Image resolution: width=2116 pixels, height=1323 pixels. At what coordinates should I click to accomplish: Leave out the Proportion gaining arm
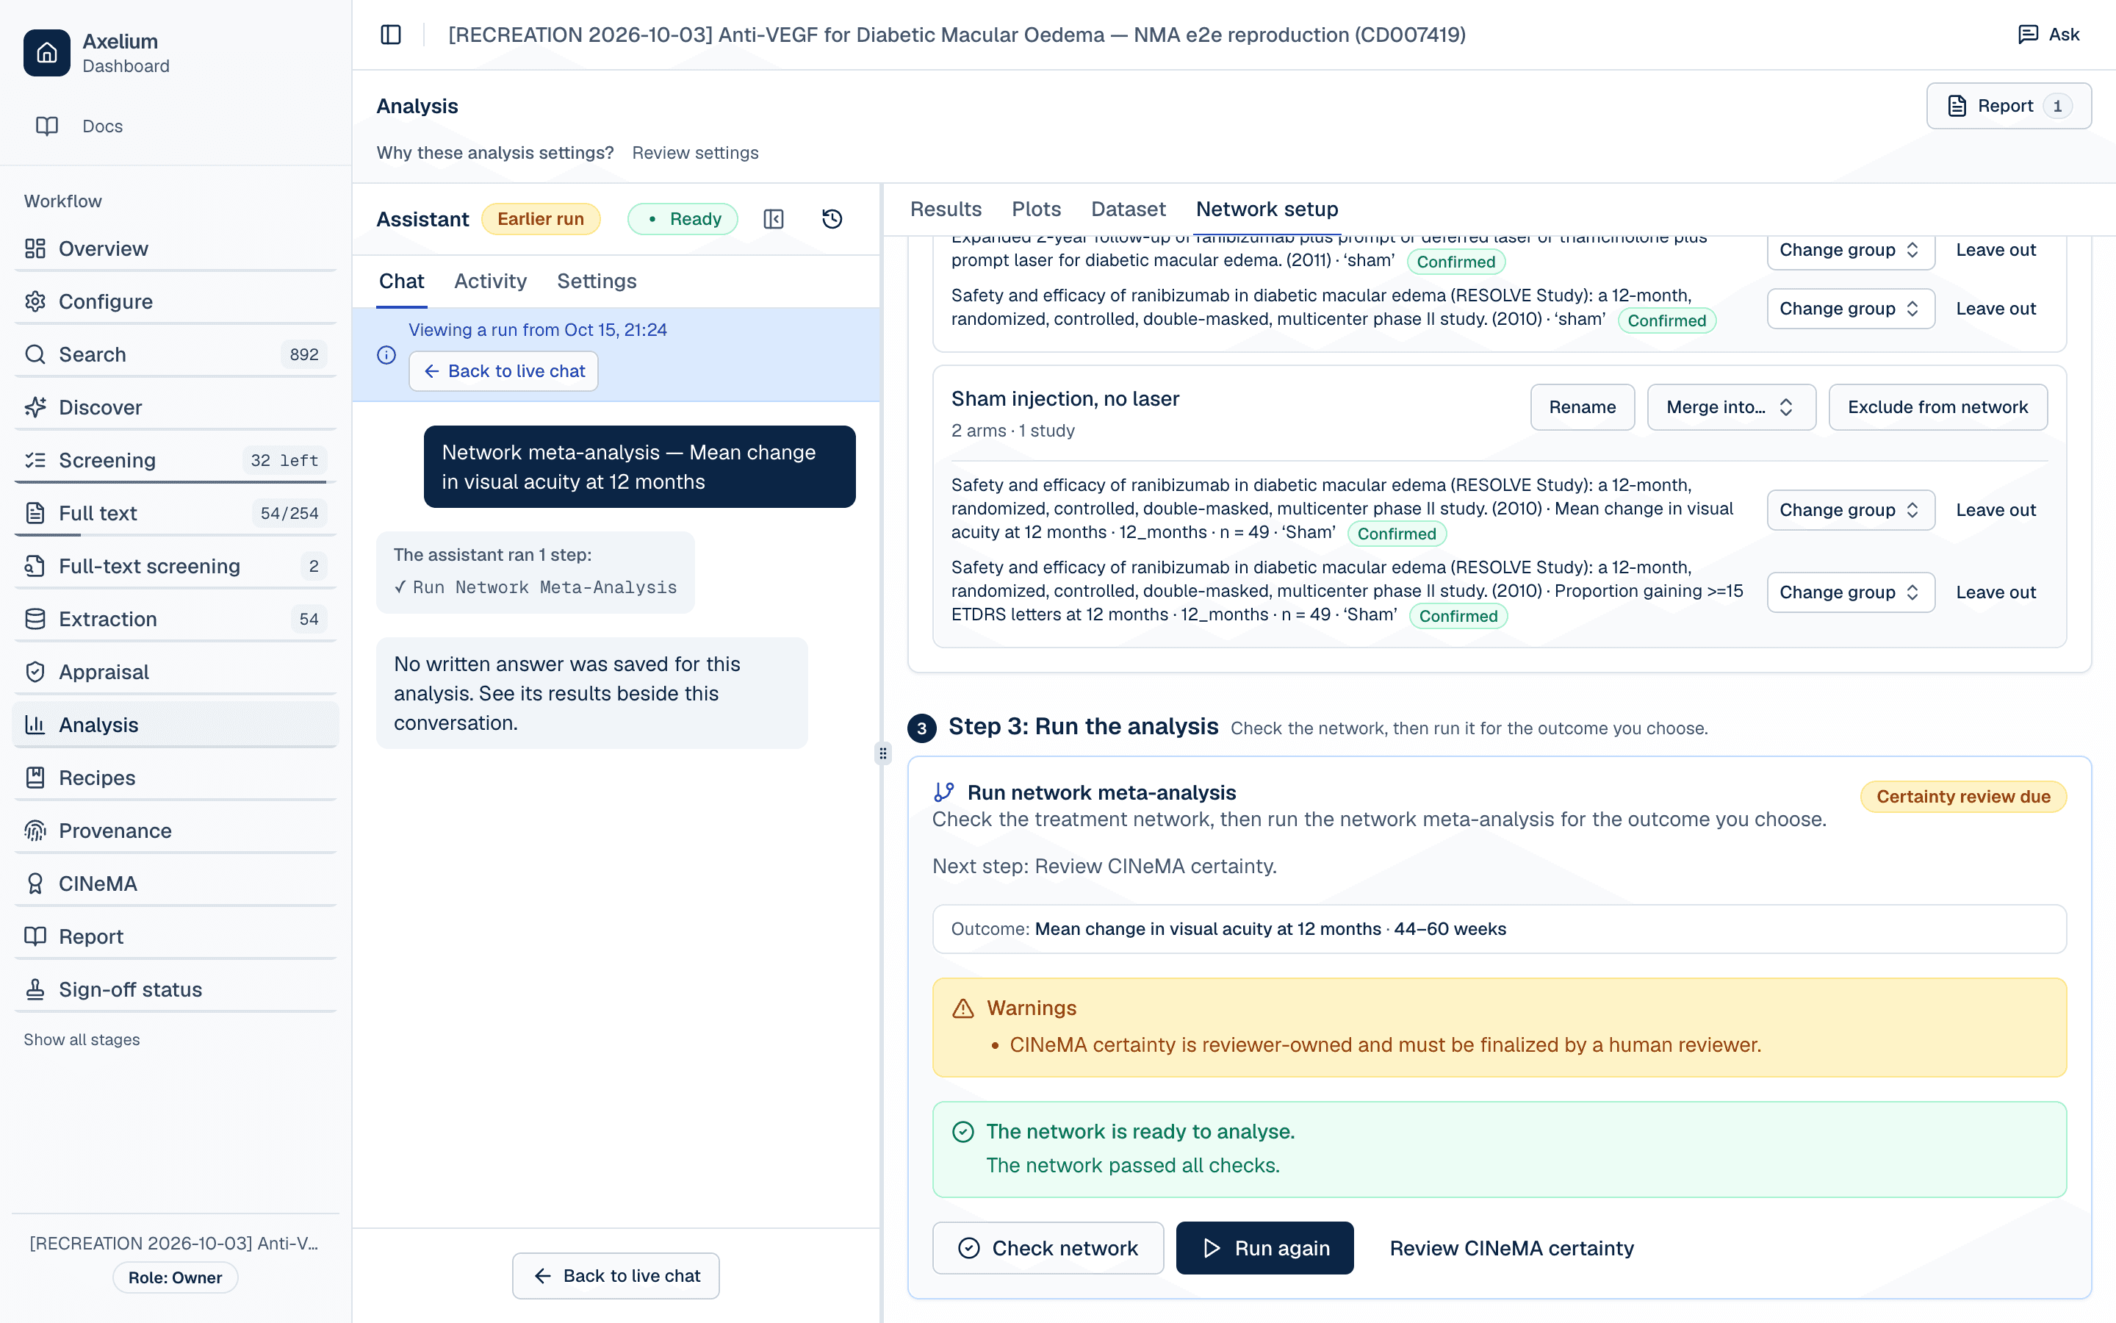pos(1996,592)
